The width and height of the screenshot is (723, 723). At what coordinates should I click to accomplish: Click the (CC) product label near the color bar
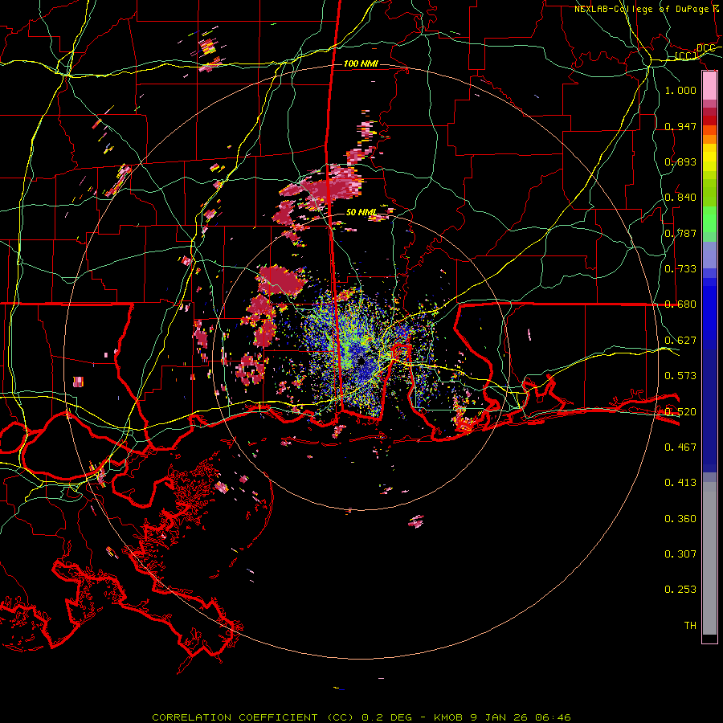click(x=686, y=55)
